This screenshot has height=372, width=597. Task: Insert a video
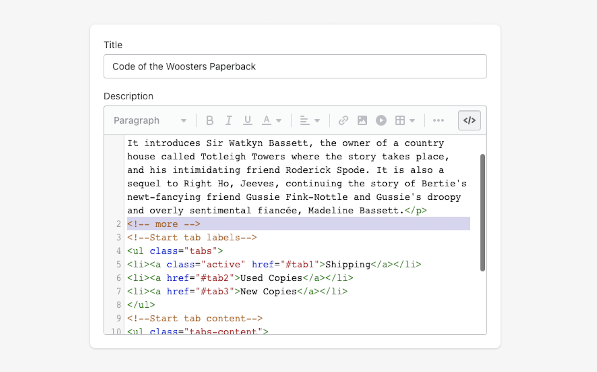point(381,120)
